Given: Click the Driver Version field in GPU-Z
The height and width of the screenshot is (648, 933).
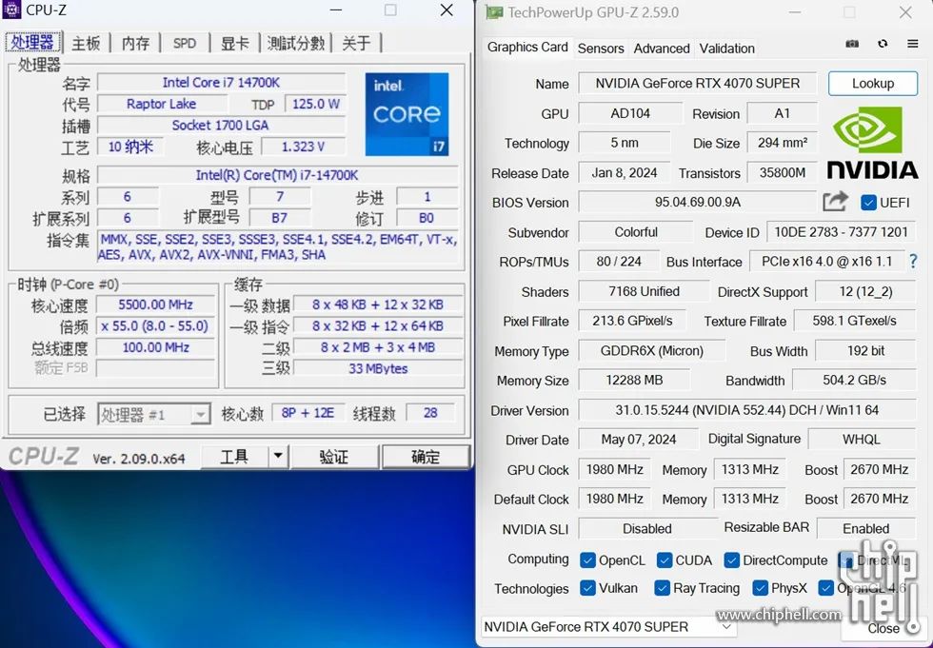Looking at the screenshot, I should point(746,410).
